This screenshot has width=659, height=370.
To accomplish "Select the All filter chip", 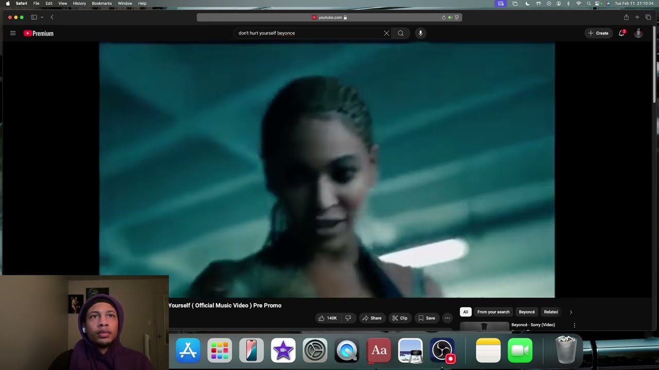I will click(x=465, y=312).
